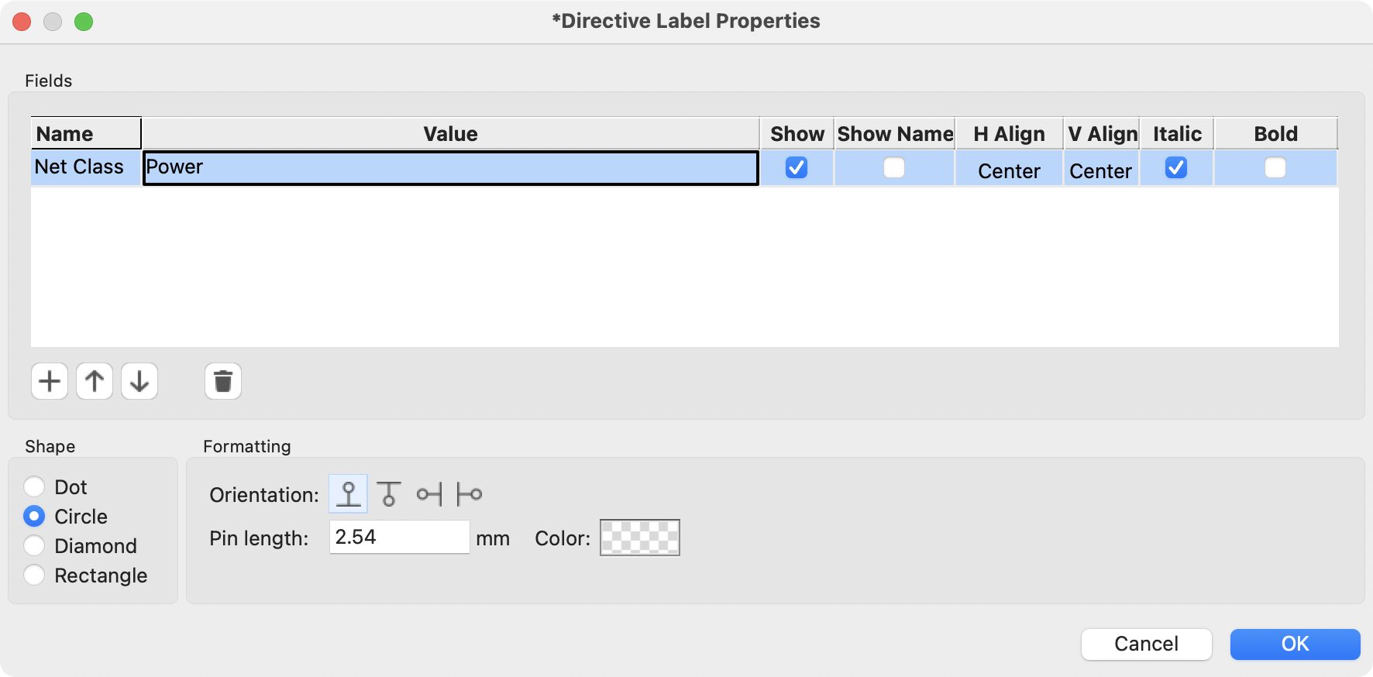
Task: Select the downward pin orientation icon
Action: pyautogui.click(x=388, y=493)
